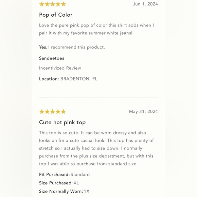Click the fifth star of Pop of Color rating
Screen dimensions: 197x197
[63, 4]
